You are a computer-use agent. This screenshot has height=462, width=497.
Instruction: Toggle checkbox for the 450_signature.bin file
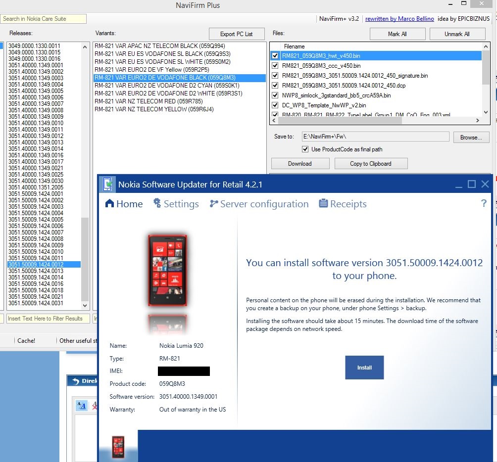(x=275, y=75)
